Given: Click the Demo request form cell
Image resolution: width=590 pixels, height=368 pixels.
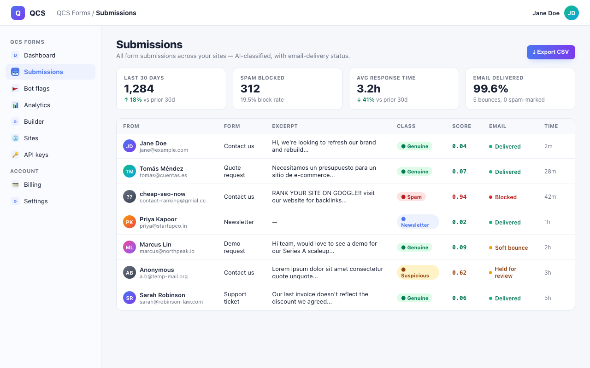Looking at the screenshot, I should point(235,247).
